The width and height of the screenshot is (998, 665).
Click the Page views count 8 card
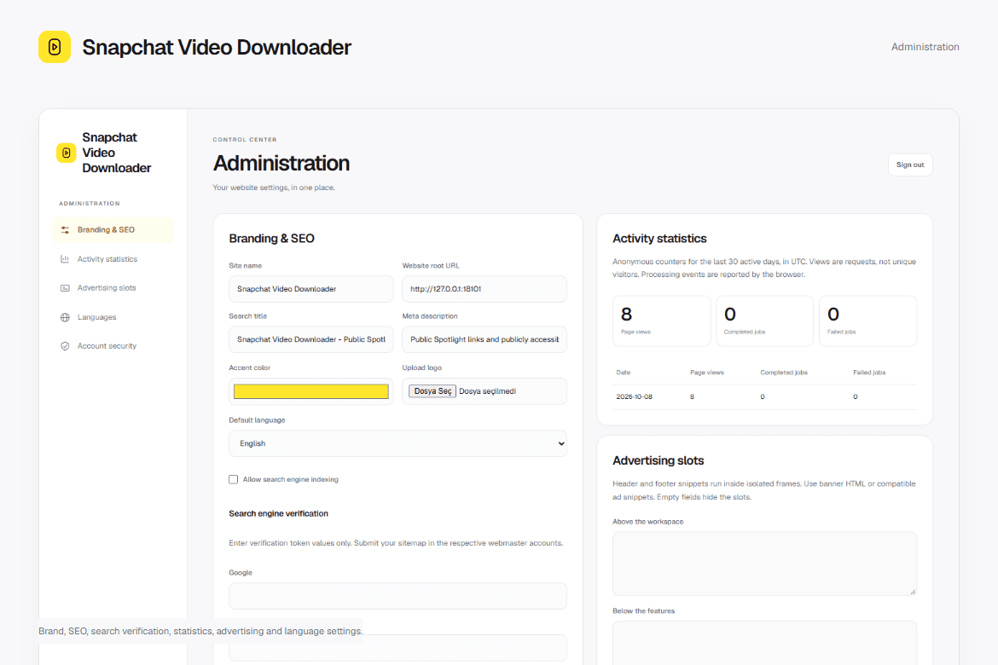tap(661, 321)
